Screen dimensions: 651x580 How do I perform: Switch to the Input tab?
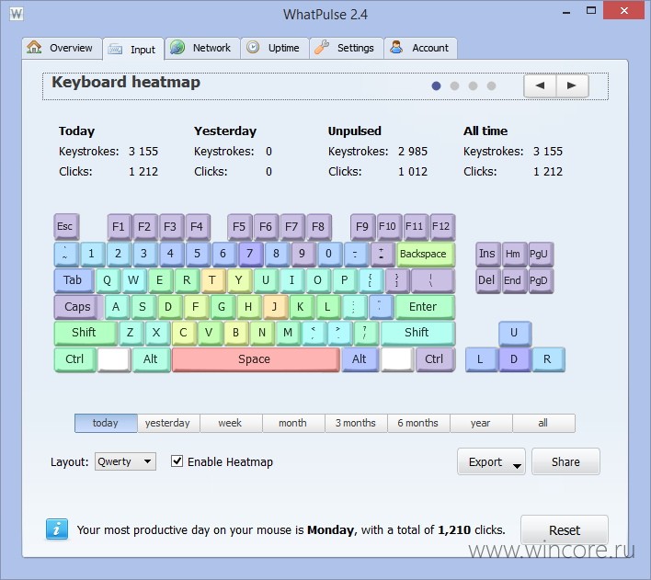tap(132, 50)
